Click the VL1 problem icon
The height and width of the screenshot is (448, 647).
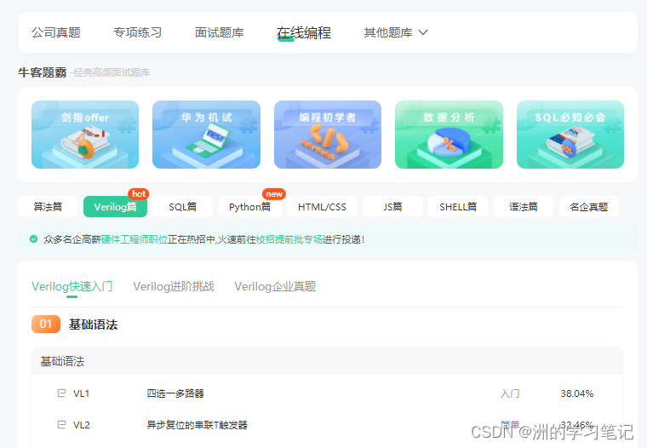[61, 393]
